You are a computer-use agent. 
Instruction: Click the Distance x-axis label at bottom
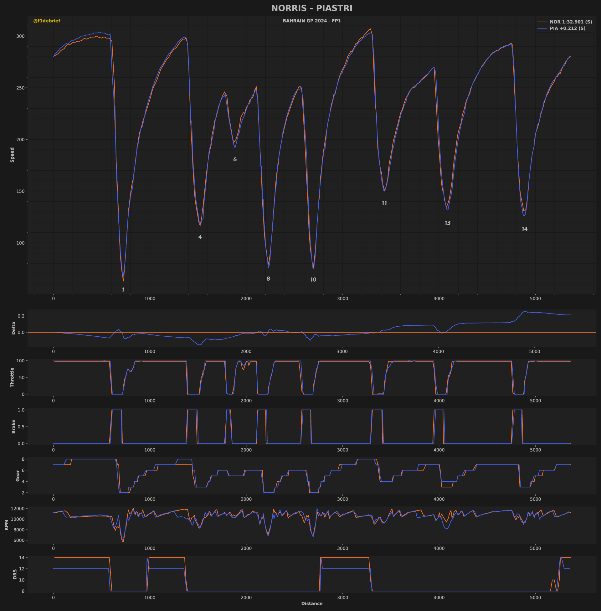(x=311, y=603)
